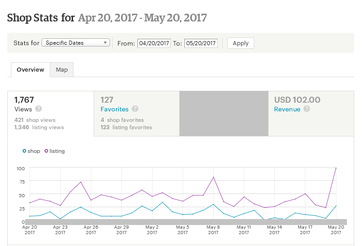
Task: Toggle the listing series legend marker
Action: point(46,151)
